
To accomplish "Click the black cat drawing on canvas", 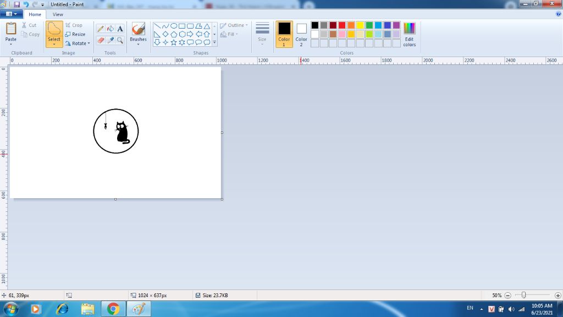I will point(122,132).
